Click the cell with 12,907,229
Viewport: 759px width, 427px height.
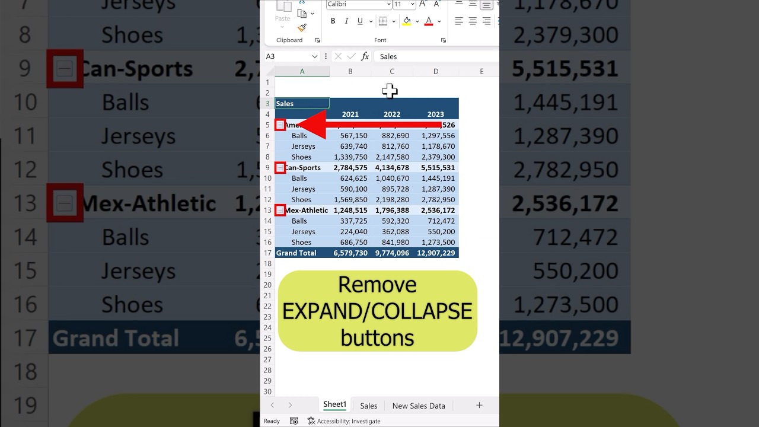coord(436,253)
